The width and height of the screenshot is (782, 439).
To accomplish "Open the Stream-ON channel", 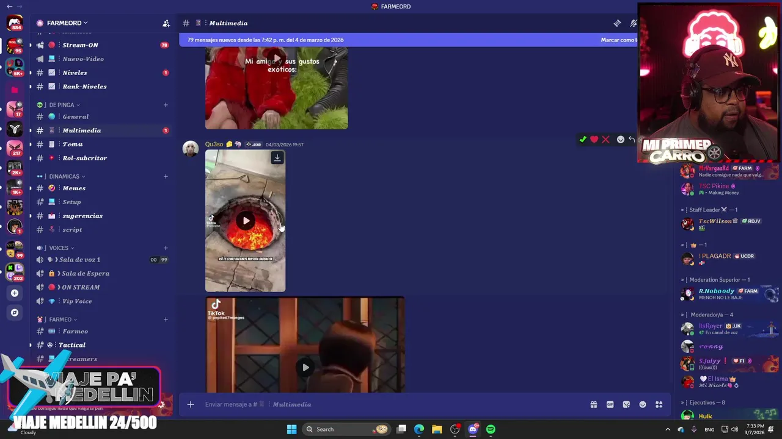I will coord(102,45).
